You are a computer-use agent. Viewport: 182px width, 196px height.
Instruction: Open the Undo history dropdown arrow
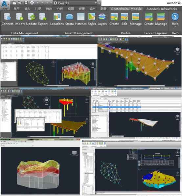(x=42, y=3)
